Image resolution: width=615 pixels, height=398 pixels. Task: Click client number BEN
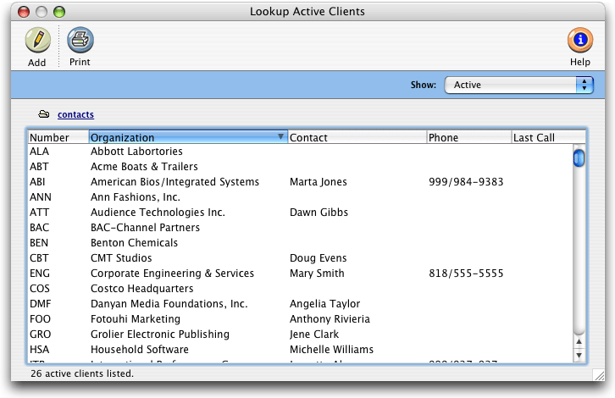point(39,243)
